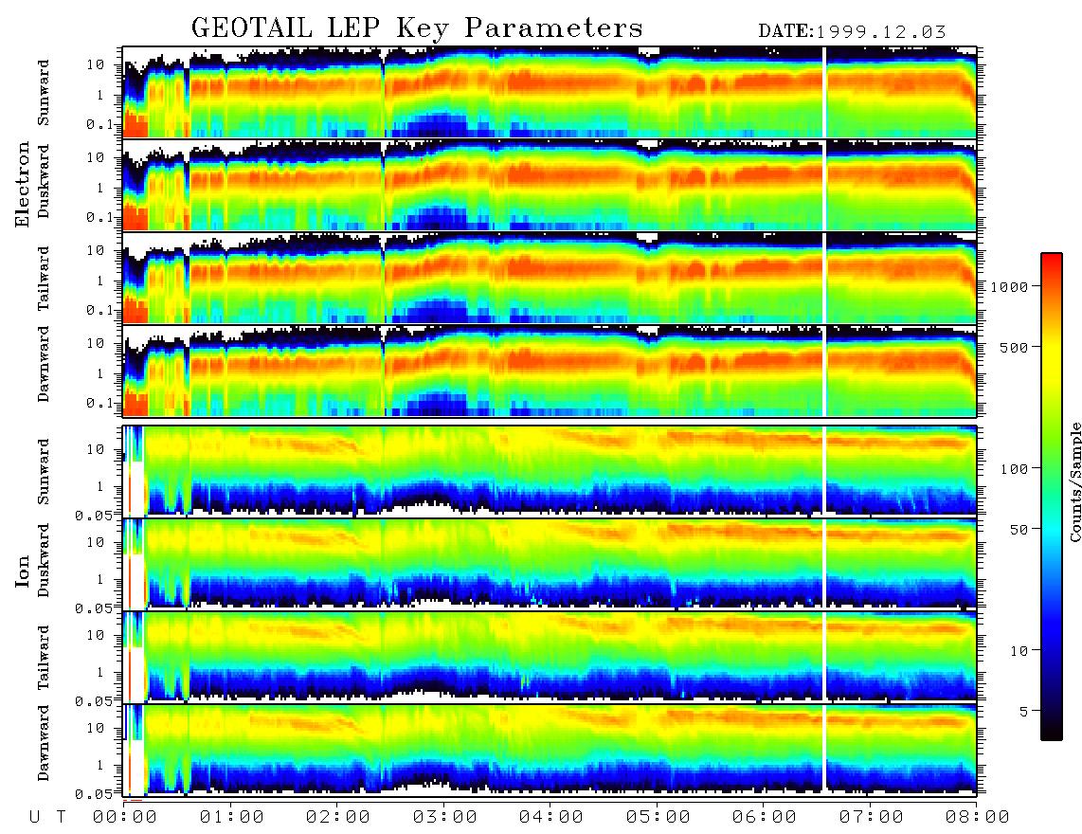Click the Electron "Sunward" axis label
1082x834 pixels.
(x=43, y=93)
